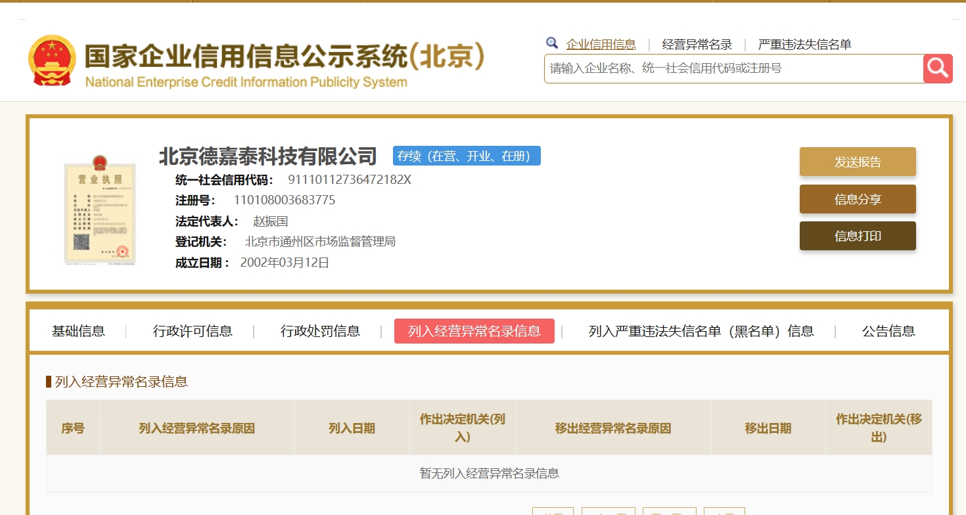Click the registration authority 北京市通州区市场监督管理局
The width and height of the screenshot is (966, 515).
[x=320, y=242]
